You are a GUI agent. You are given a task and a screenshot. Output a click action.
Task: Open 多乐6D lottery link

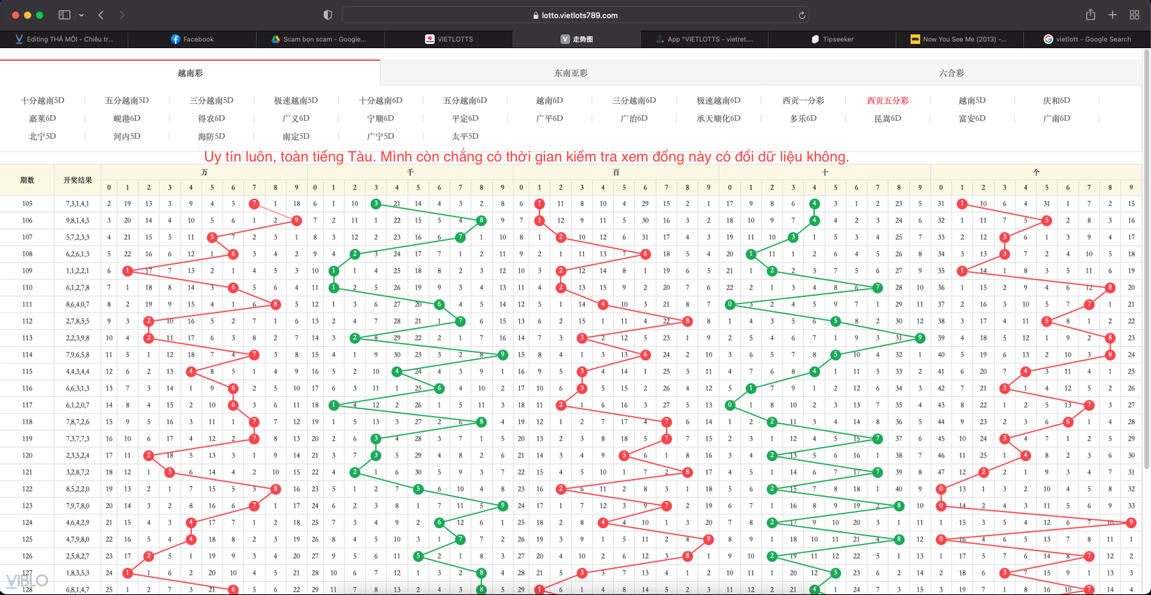pyautogui.click(x=803, y=119)
